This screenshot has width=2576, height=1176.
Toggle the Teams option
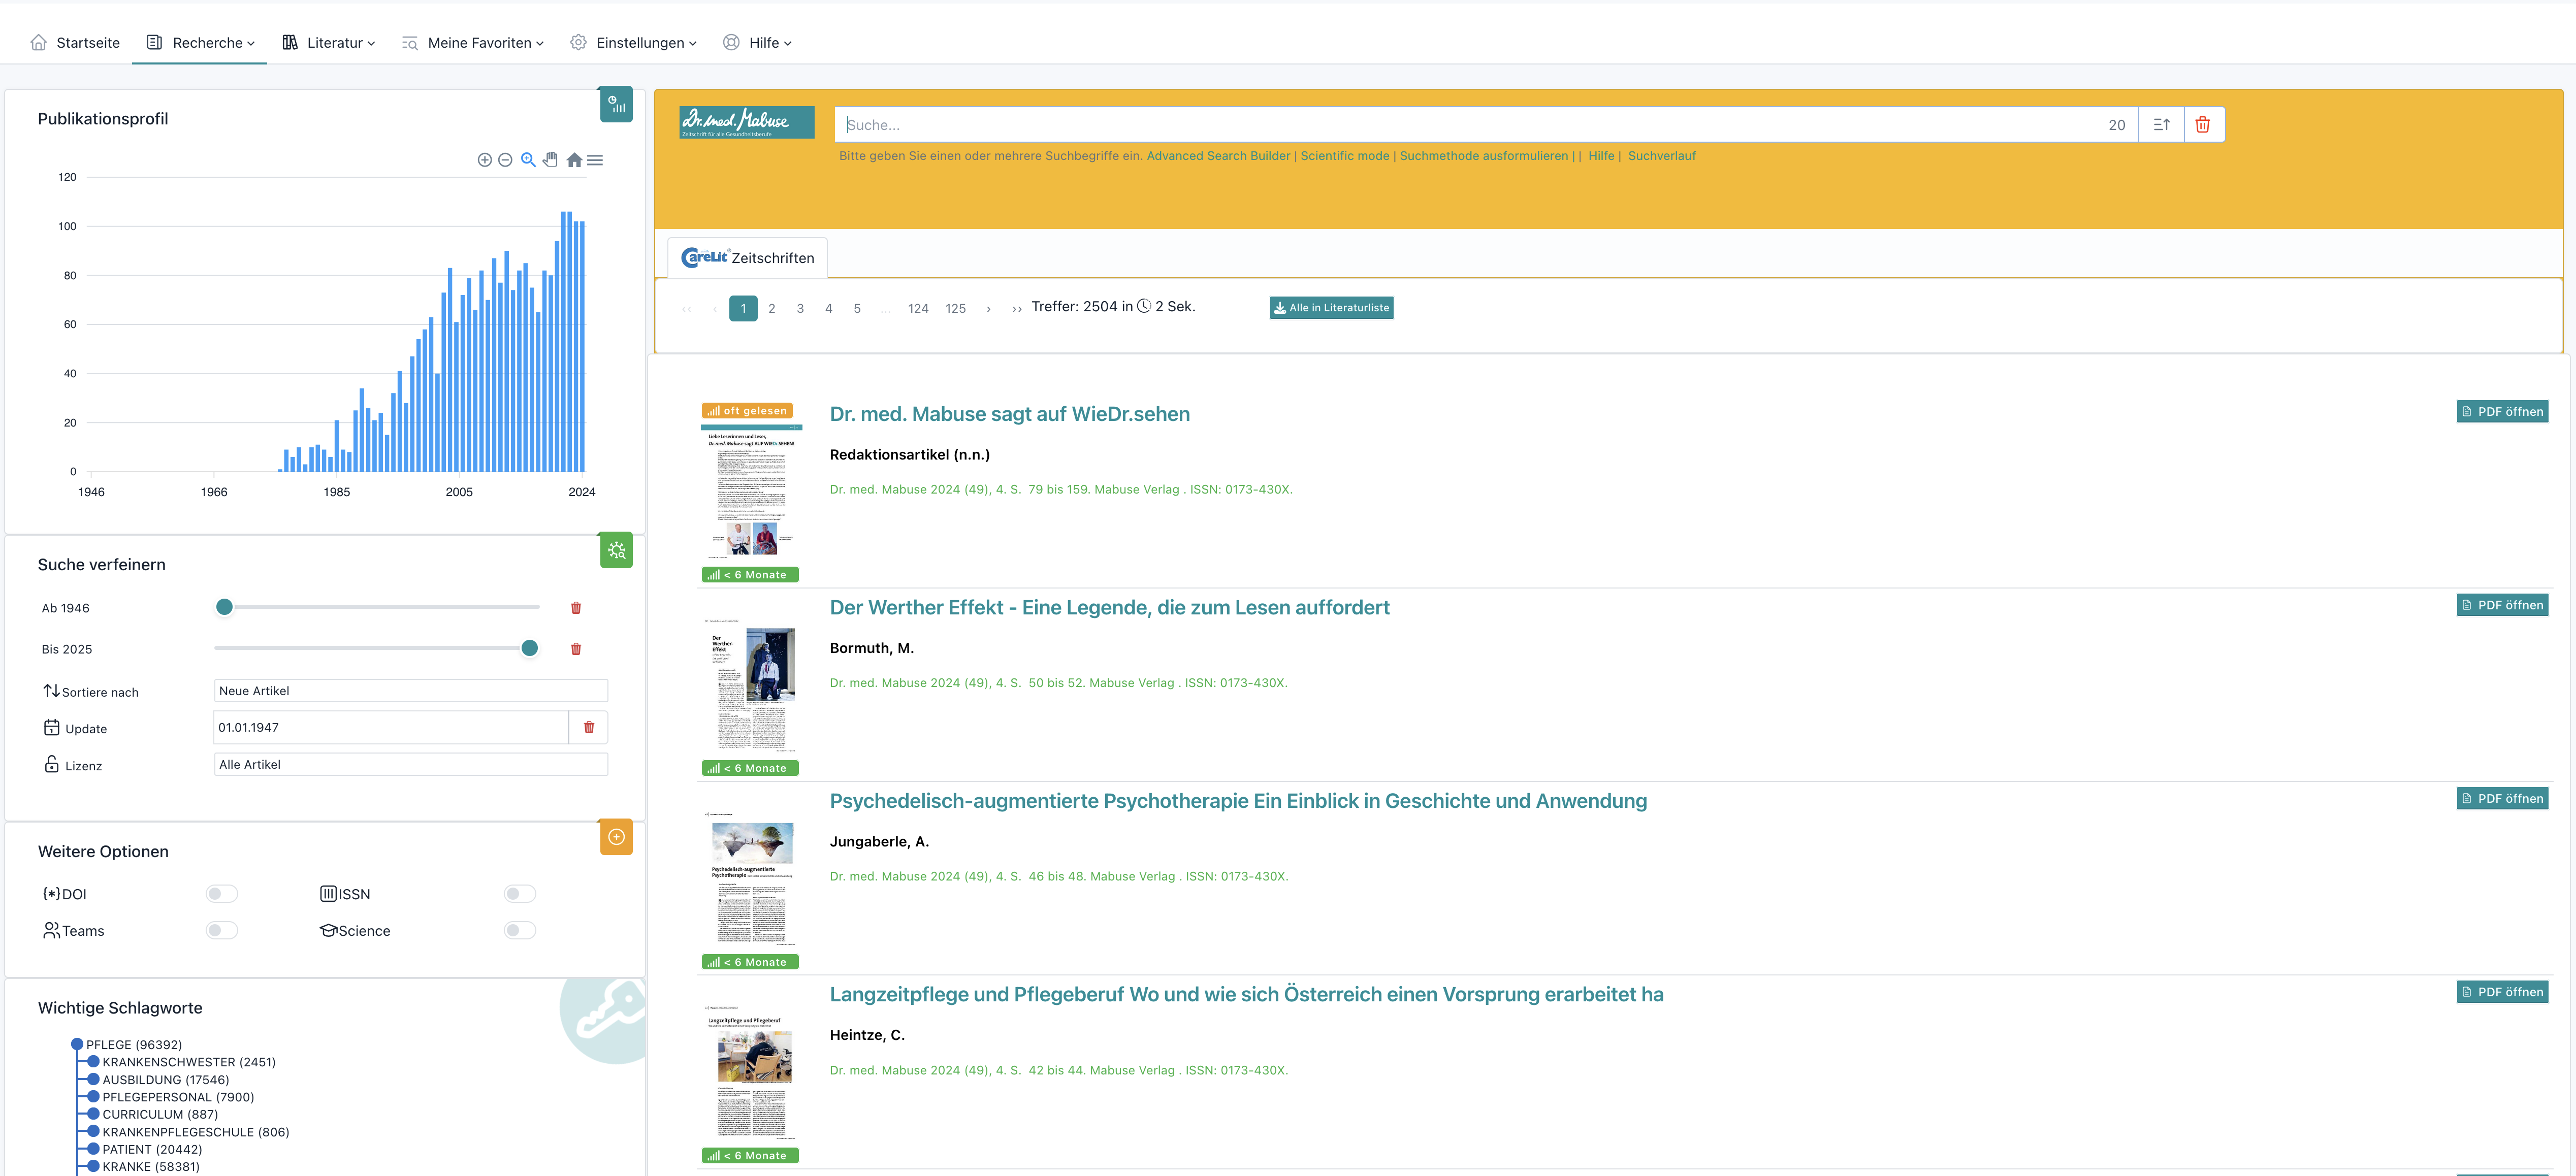point(221,930)
